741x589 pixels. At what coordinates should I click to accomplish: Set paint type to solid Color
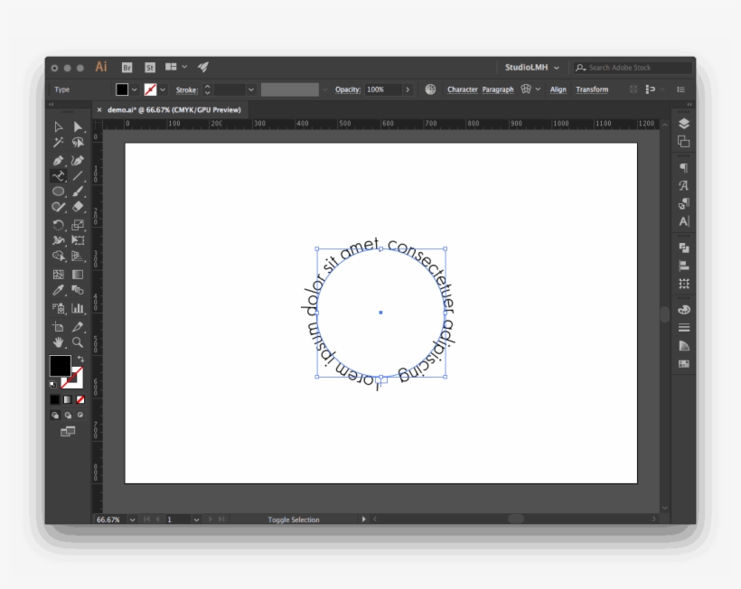pos(55,399)
